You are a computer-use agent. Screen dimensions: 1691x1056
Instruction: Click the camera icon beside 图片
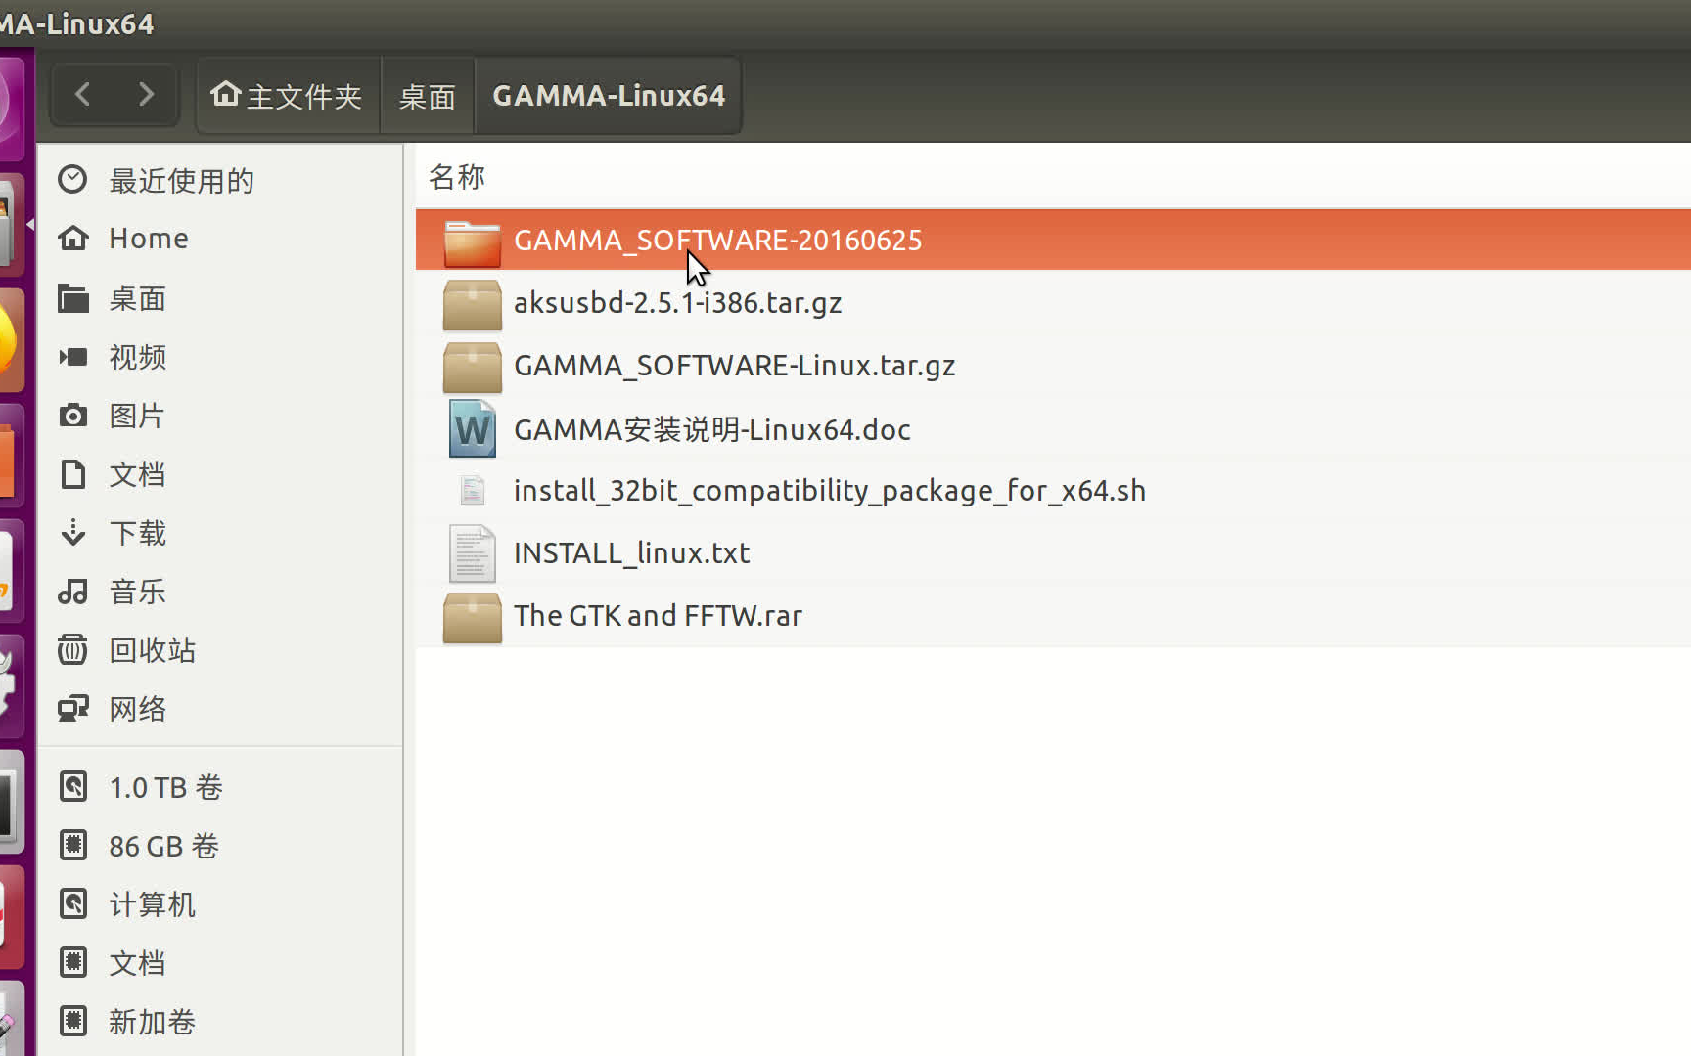73,416
